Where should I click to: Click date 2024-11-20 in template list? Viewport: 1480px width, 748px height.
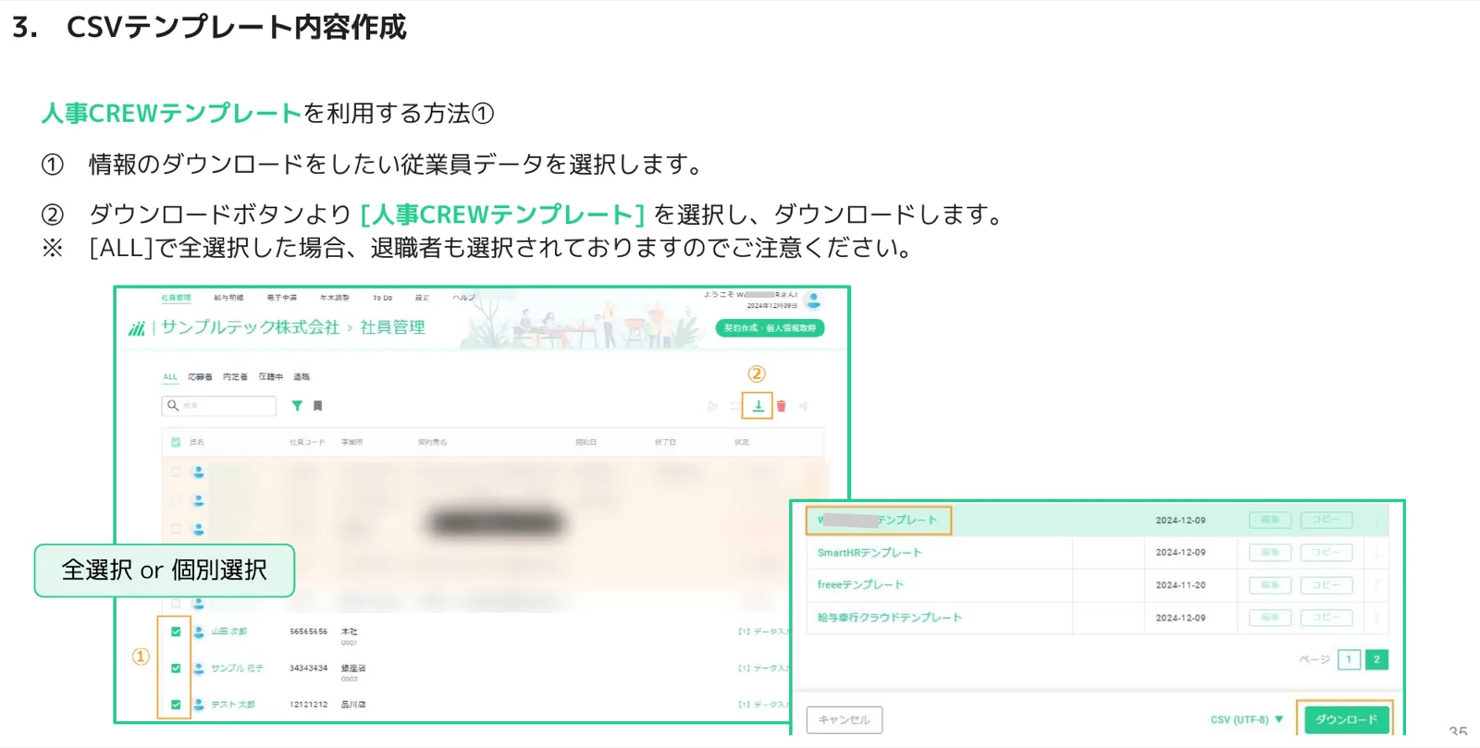click(x=1180, y=585)
